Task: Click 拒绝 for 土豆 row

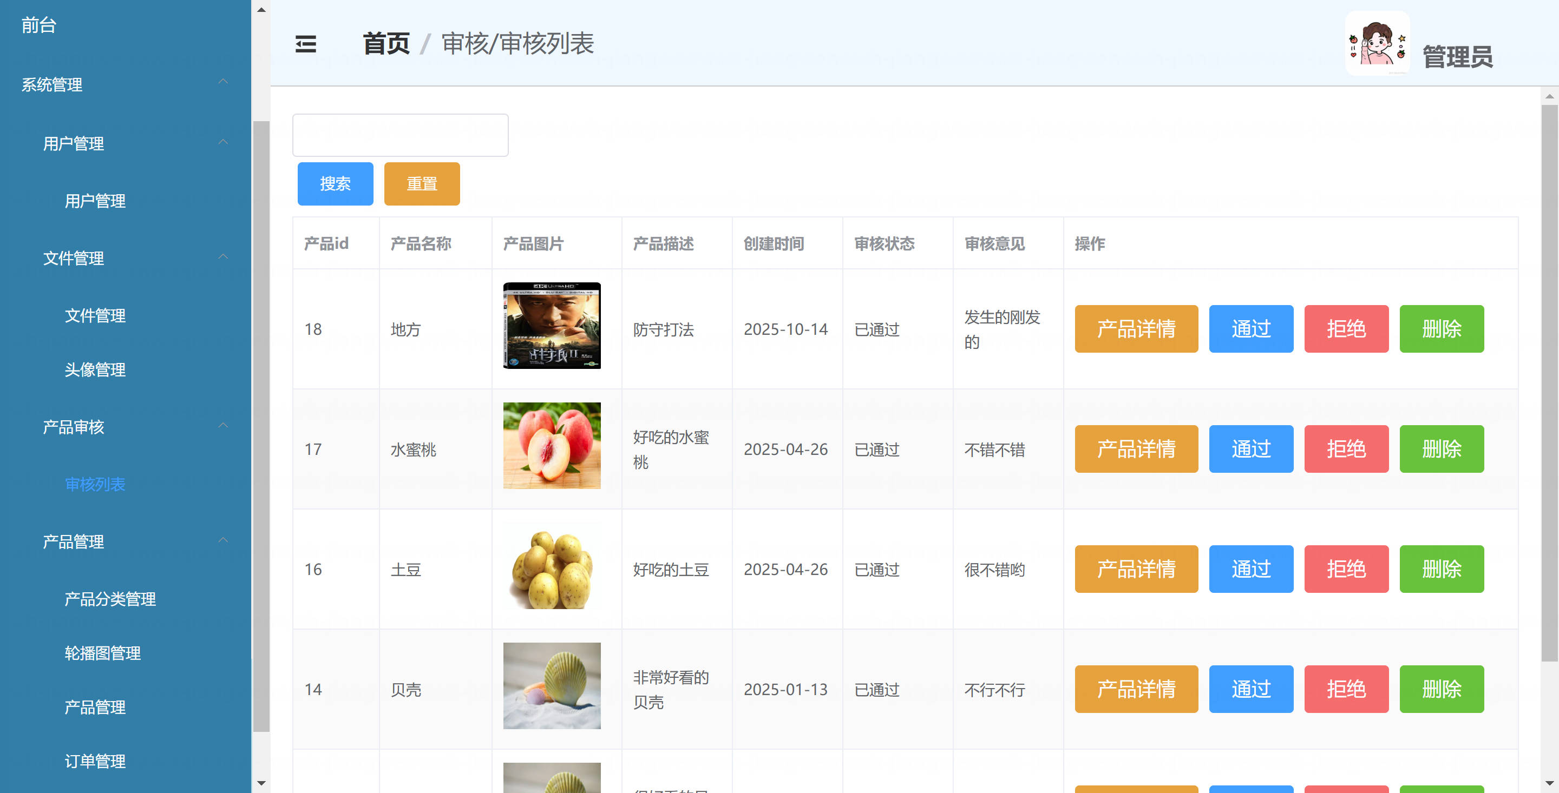Action: [x=1347, y=569]
